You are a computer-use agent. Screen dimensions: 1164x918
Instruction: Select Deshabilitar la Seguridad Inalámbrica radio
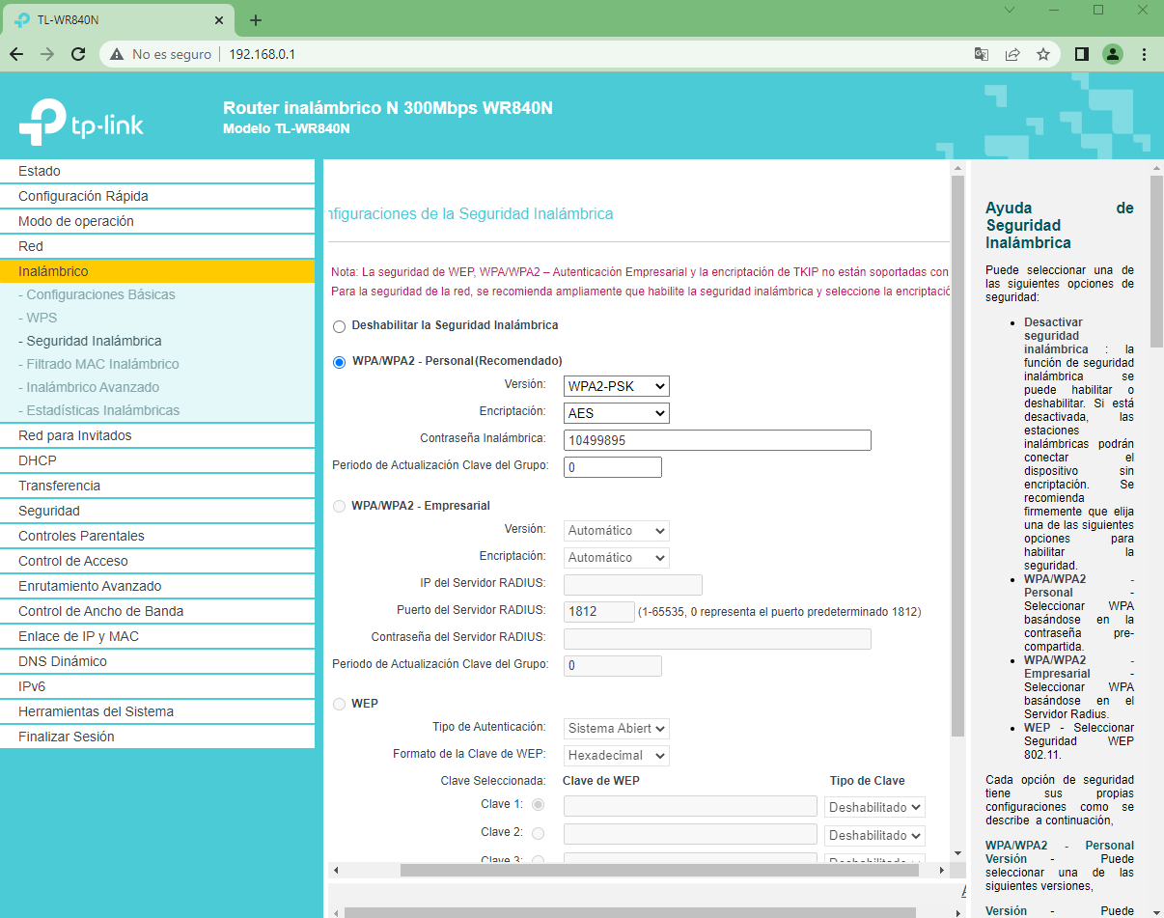[339, 326]
